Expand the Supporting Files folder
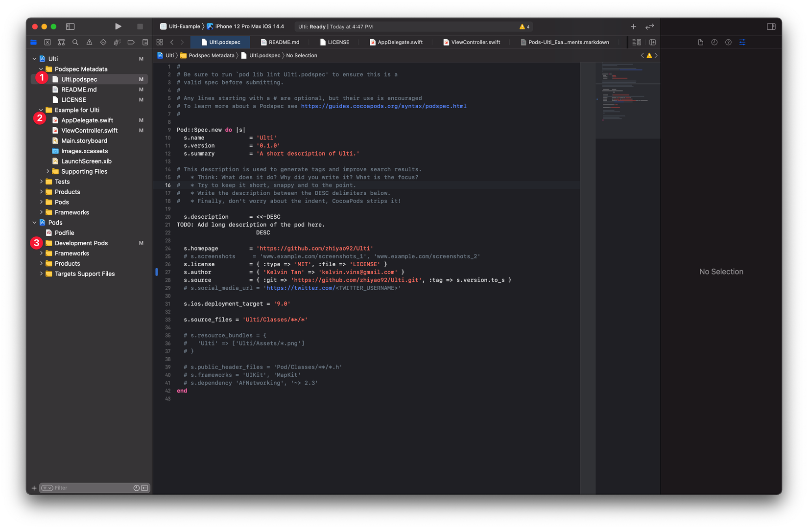 pos(48,171)
